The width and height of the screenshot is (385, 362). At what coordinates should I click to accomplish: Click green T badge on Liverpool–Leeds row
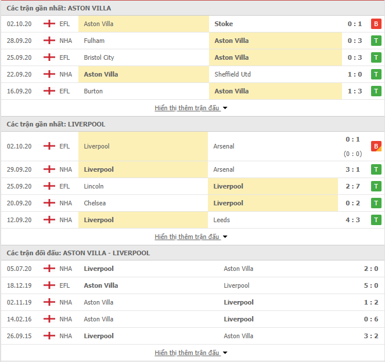(376, 220)
